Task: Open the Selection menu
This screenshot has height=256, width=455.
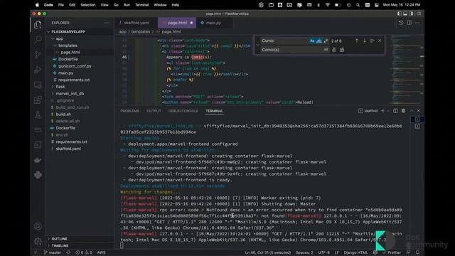Action: (x=88, y=5)
